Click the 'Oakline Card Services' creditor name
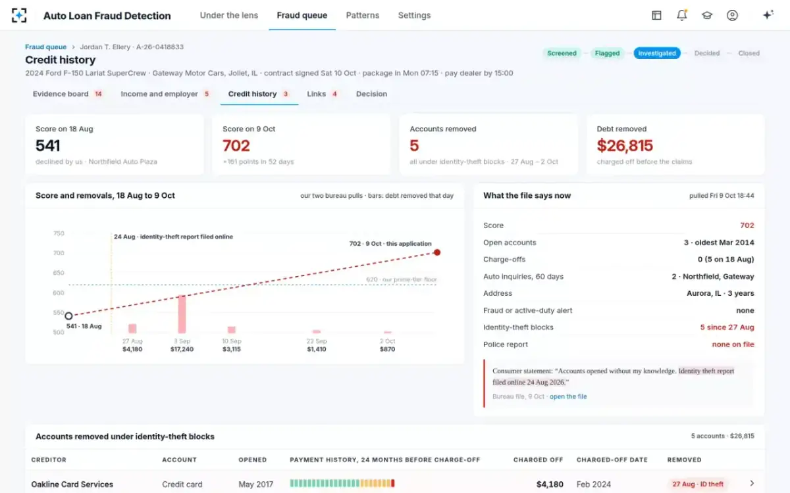Viewport: 790px width, 493px height. [72, 484]
